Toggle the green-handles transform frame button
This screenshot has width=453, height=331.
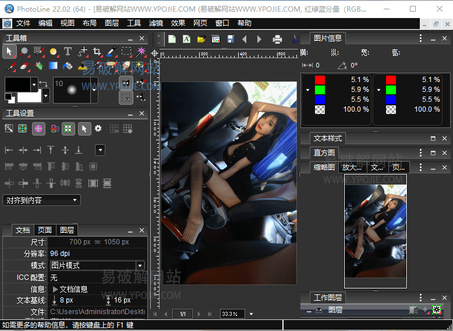pos(68,129)
